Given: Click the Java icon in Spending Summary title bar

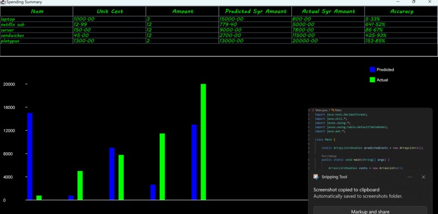Looking at the screenshot, I should [3, 2].
